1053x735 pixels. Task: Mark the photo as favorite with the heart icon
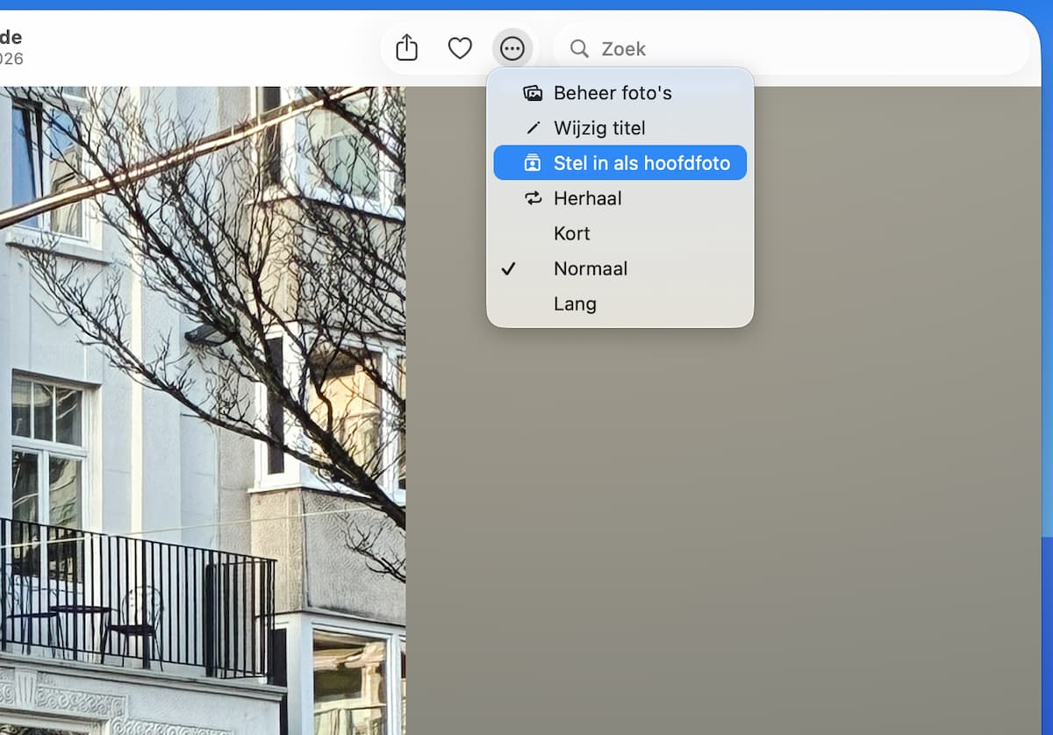[460, 48]
